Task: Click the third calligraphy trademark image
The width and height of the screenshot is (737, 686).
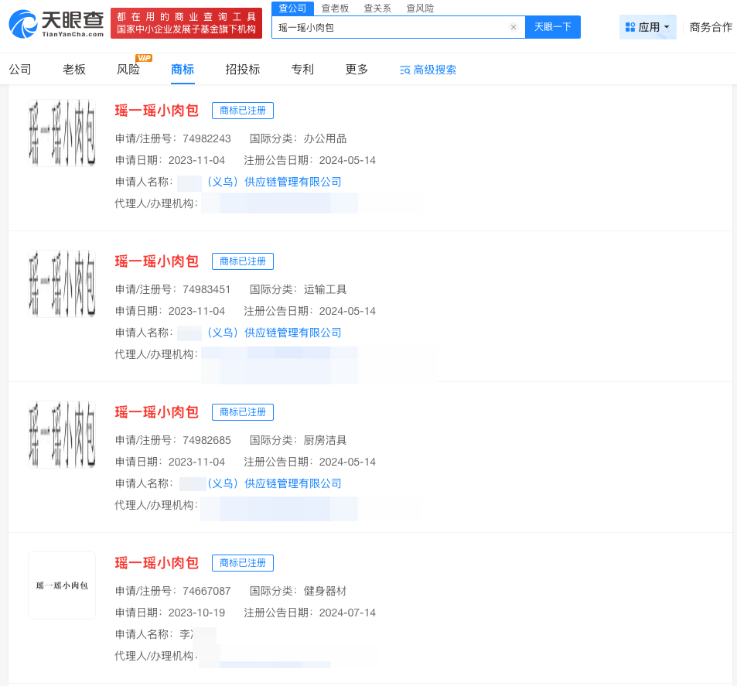Action: tap(62, 434)
